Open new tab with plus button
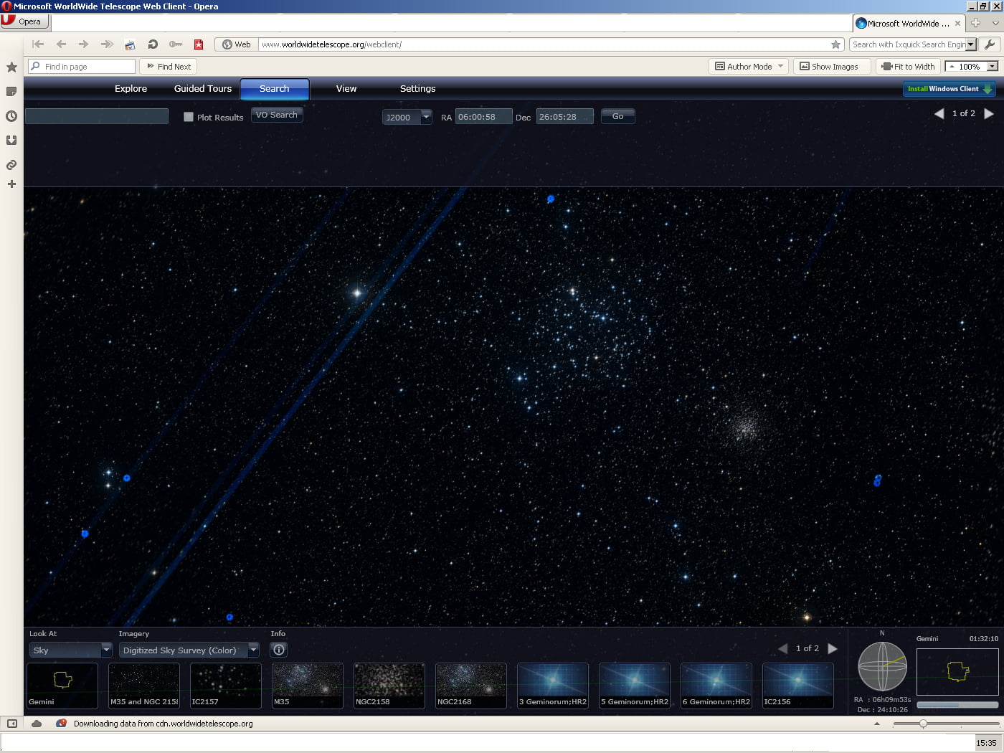This screenshot has width=1004, height=753. tap(975, 23)
